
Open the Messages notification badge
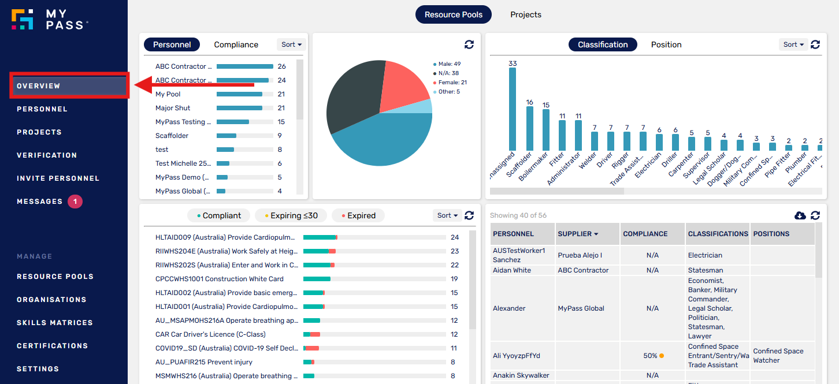click(75, 202)
